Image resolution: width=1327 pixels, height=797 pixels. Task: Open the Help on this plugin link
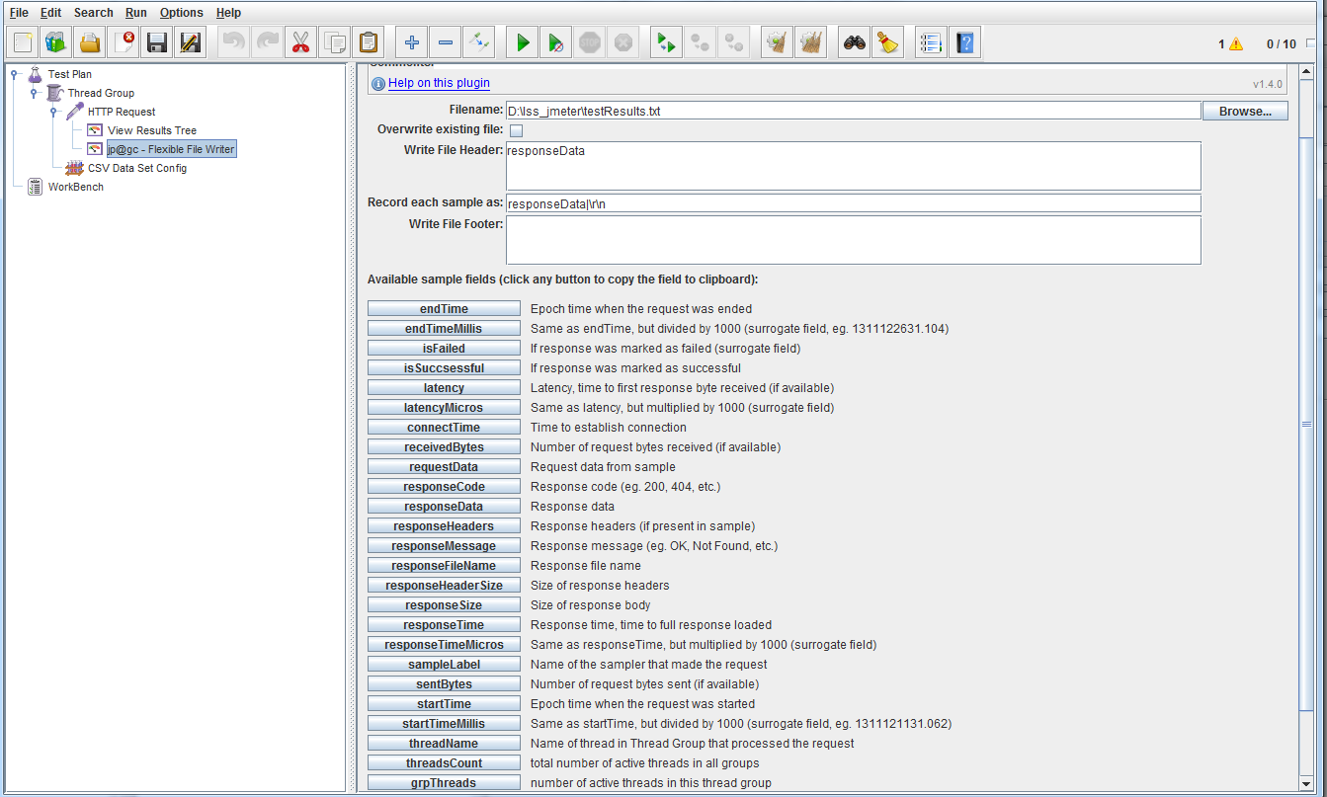(439, 83)
